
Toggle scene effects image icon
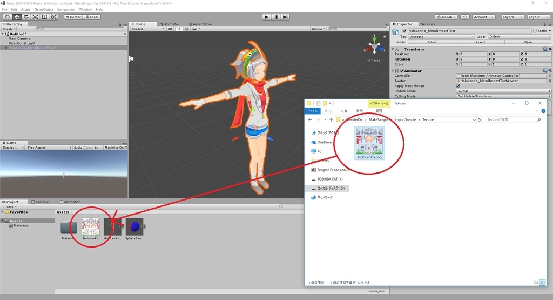coord(194,29)
